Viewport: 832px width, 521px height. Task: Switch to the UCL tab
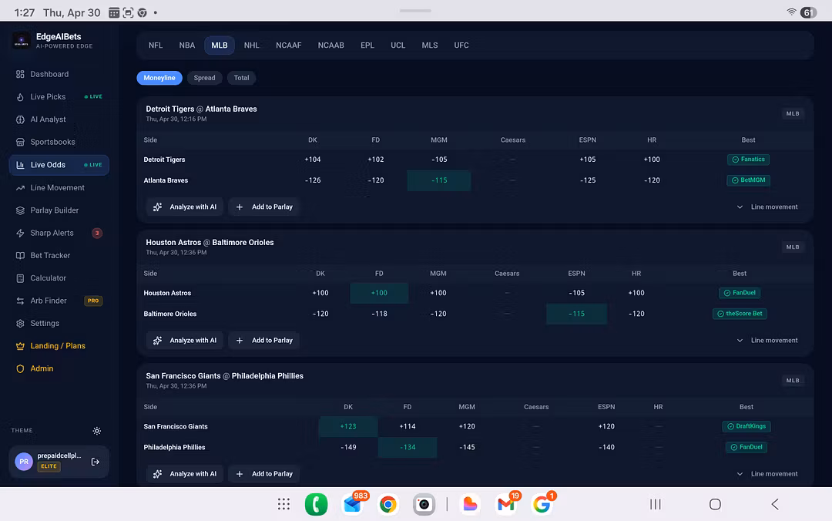pyautogui.click(x=398, y=45)
